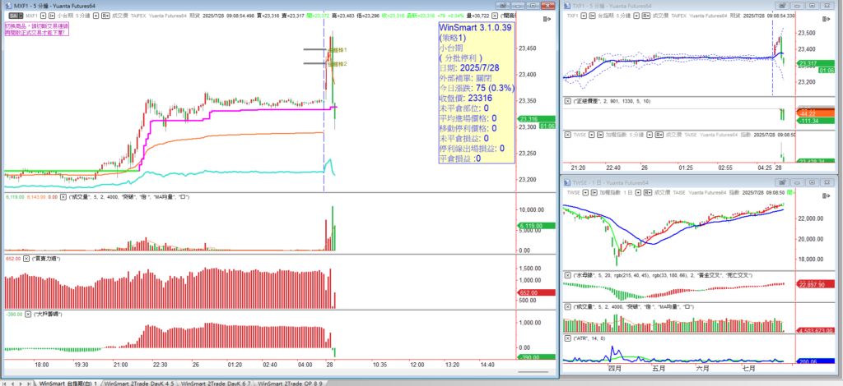This screenshot has width=843, height=386.
Task: Open the 5分鐘 interval dropdown in TXF1 window
Action: point(636,16)
